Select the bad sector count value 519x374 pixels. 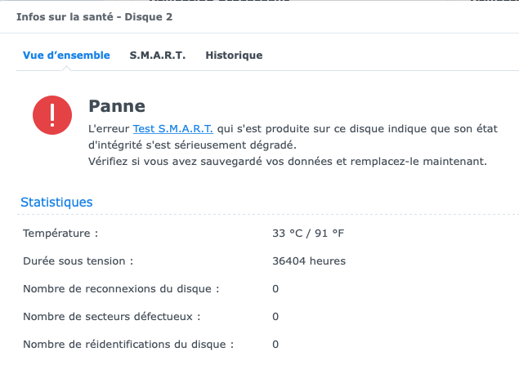[275, 317]
